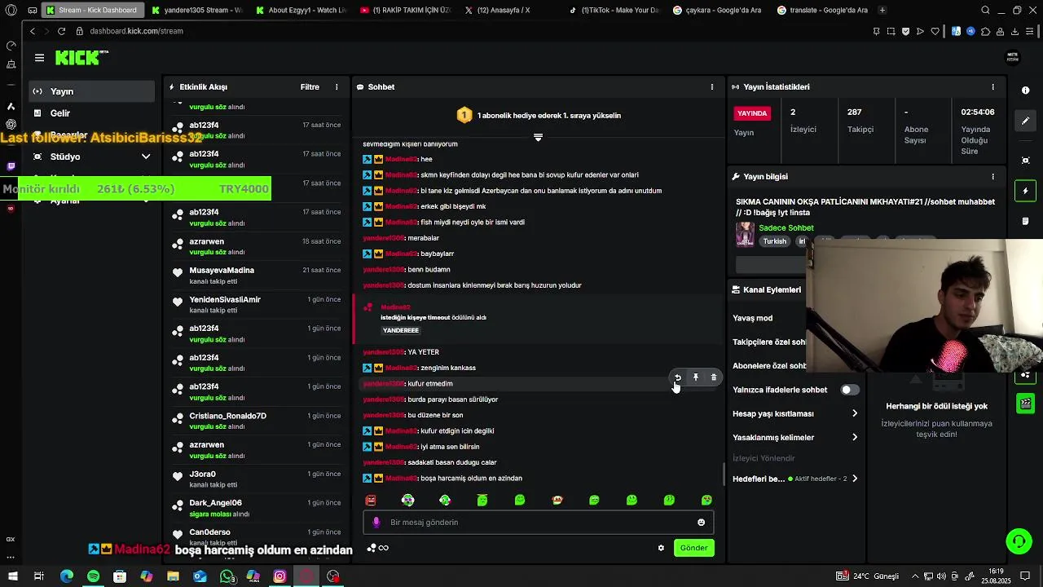The height and width of the screenshot is (587, 1043).
Task: Click the 'Sadece Sohbet' category link
Action: (x=786, y=228)
